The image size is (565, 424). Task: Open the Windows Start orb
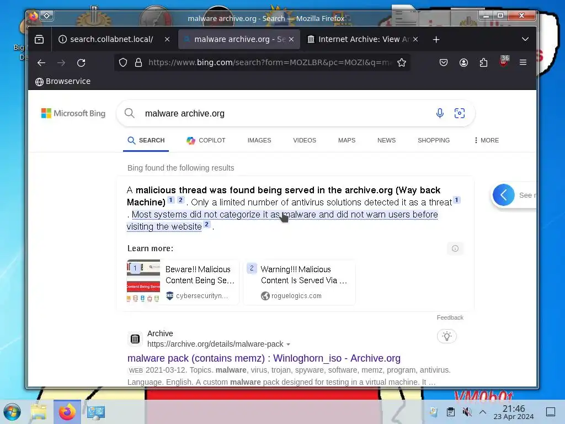(12, 412)
